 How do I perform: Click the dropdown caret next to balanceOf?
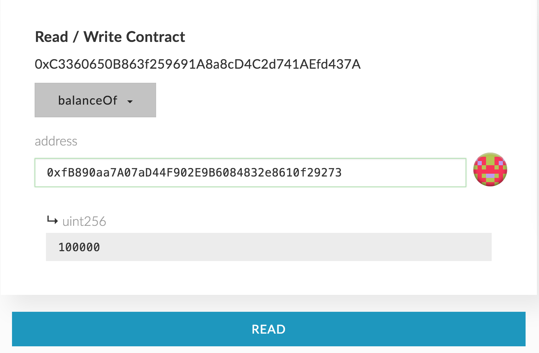click(130, 101)
